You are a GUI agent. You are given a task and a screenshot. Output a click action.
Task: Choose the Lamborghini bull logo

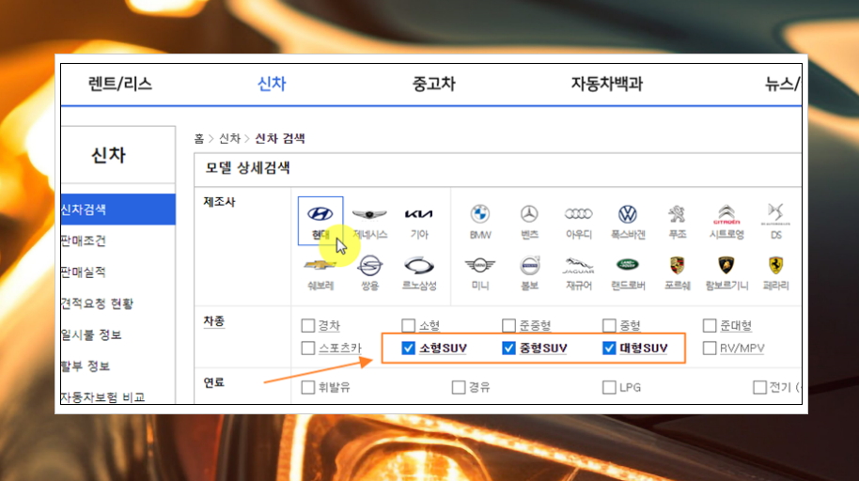pyautogui.click(x=726, y=266)
